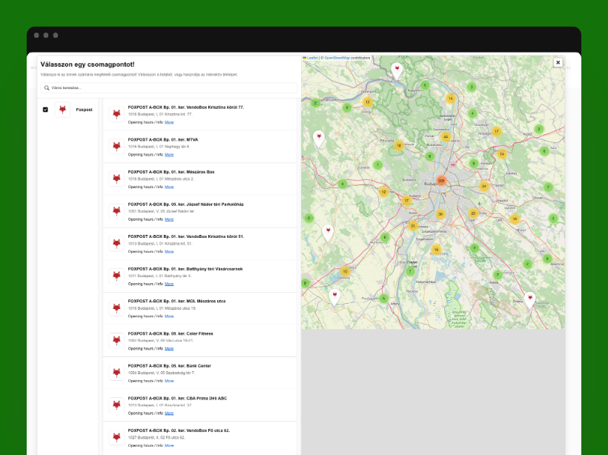Screen dimensions: 608x455
Task: Focus the Város keresése search field
Action: coord(171,87)
